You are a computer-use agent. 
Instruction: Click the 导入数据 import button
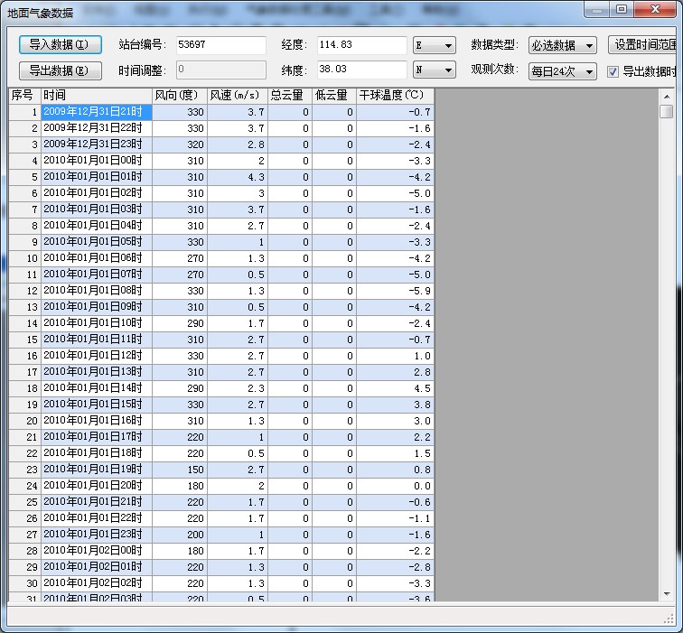click(60, 44)
